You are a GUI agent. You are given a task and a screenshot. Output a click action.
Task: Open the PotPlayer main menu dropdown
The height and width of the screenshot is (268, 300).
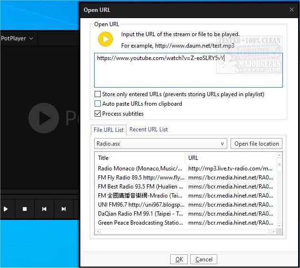click(x=18, y=38)
